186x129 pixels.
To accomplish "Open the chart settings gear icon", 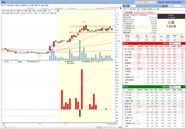I will pos(58,11).
